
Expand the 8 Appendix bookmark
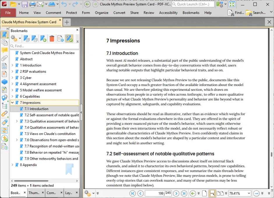pos(12,165)
